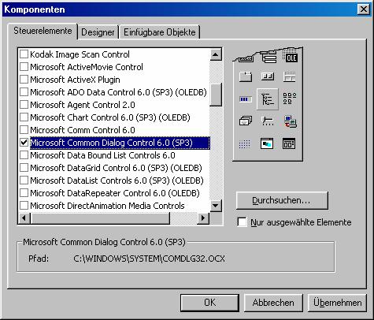This screenshot has width=374, height=320.
Task: Click the Übernehmen button
Action: 337,303
